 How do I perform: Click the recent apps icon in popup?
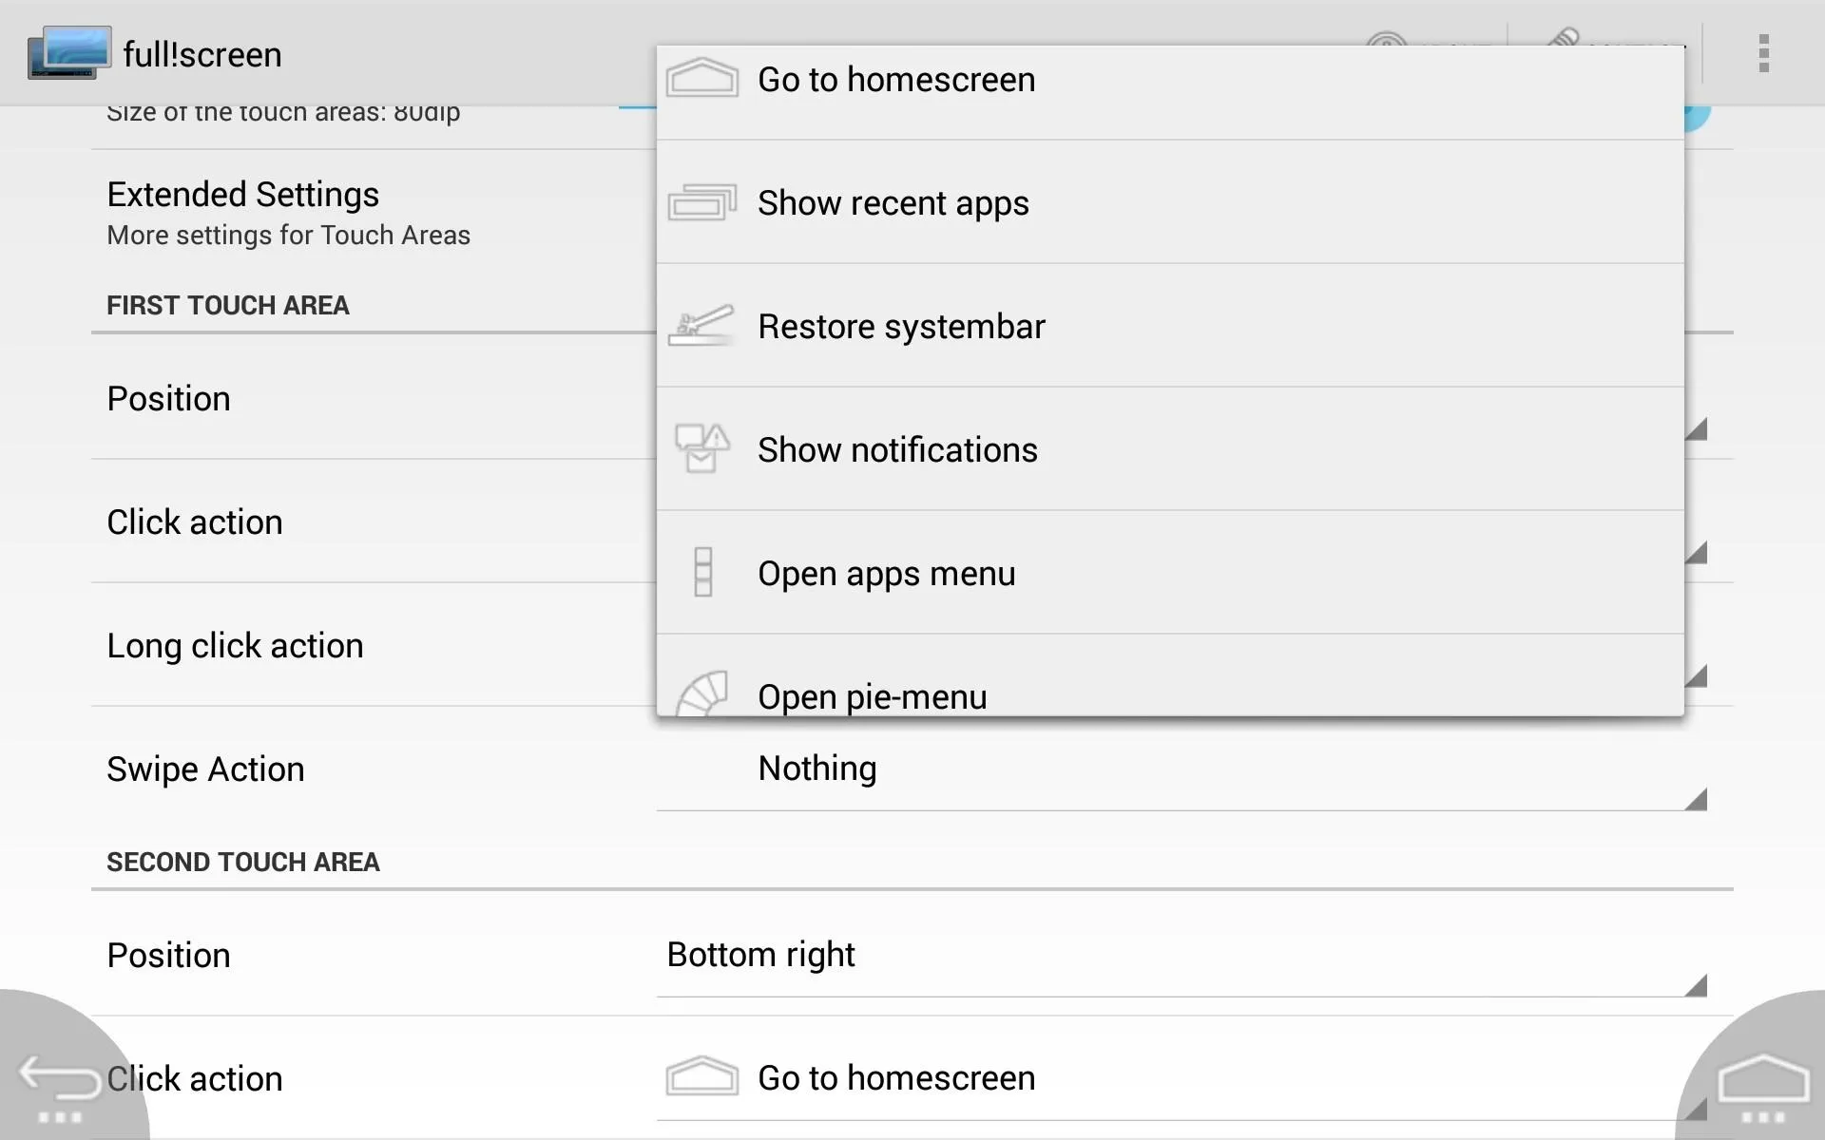tap(701, 202)
